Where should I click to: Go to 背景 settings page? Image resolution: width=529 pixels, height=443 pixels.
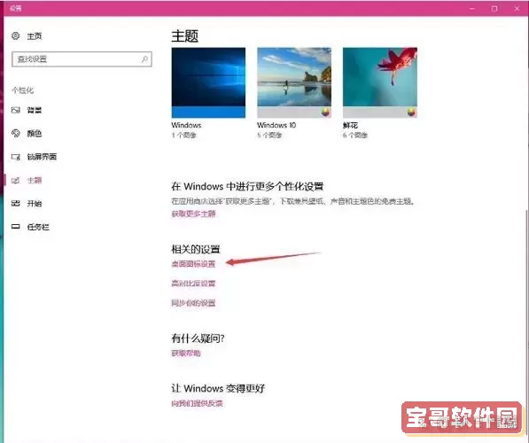click(35, 110)
